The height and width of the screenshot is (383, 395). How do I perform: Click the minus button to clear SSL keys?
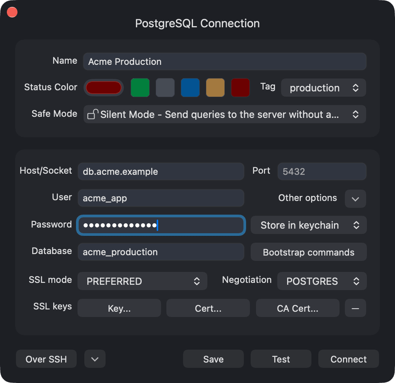coord(355,308)
